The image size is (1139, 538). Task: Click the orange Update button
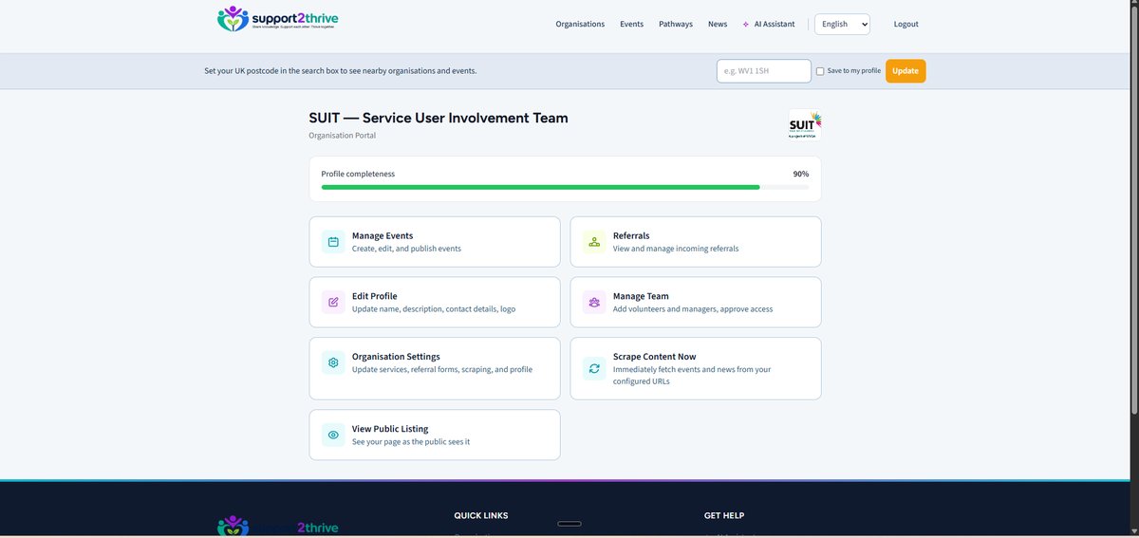click(906, 71)
